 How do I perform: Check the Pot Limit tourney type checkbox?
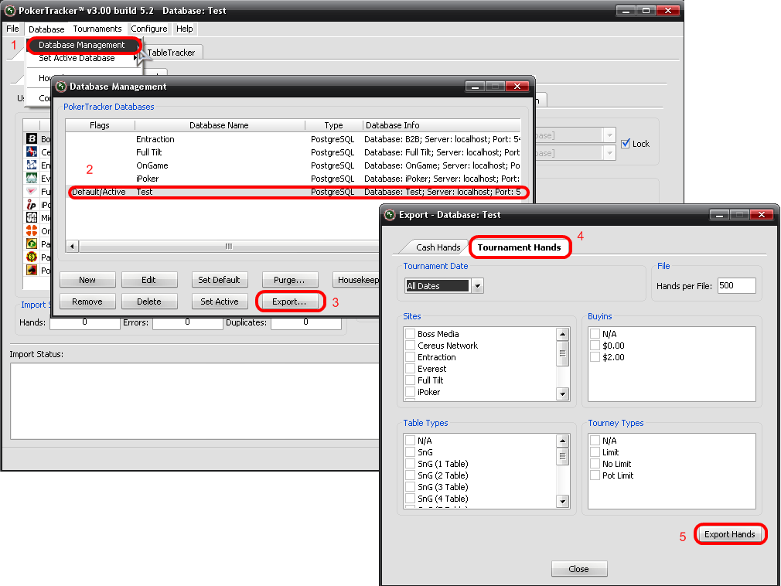pos(595,475)
